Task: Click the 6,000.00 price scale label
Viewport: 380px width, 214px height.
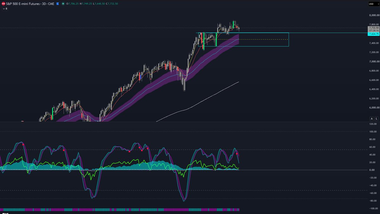Action: pyautogui.click(x=374, y=108)
